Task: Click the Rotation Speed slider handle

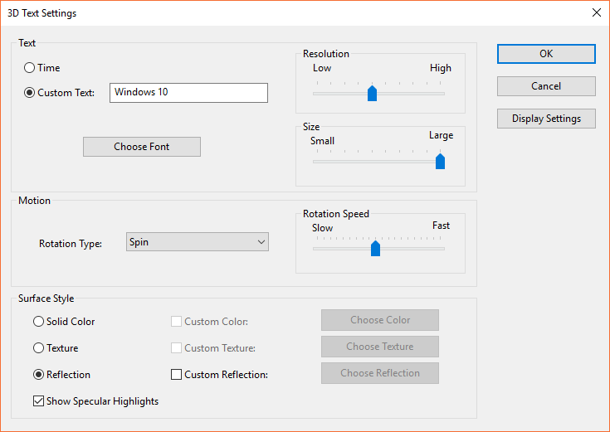Action: pos(375,248)
